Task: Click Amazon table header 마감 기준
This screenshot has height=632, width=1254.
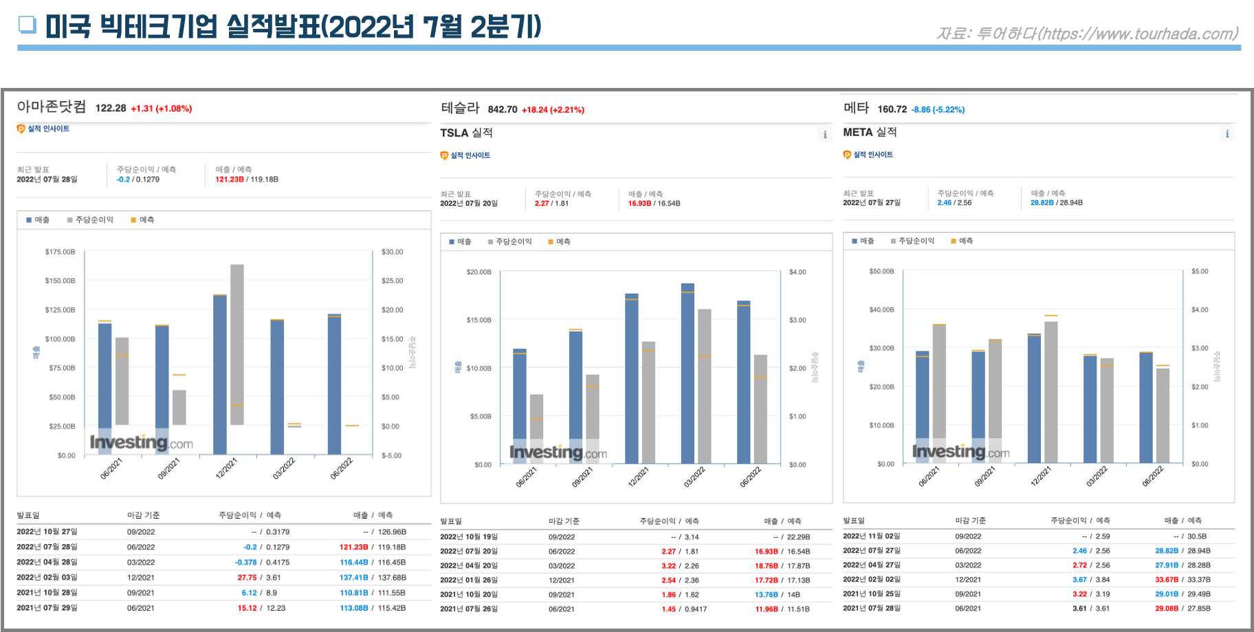Action: [x=144, y=515]
